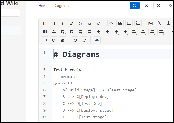The height and width of the screenshot is (123, 174).
Task: Click the 'Test Mermaid' line
Action: point(67,70)
